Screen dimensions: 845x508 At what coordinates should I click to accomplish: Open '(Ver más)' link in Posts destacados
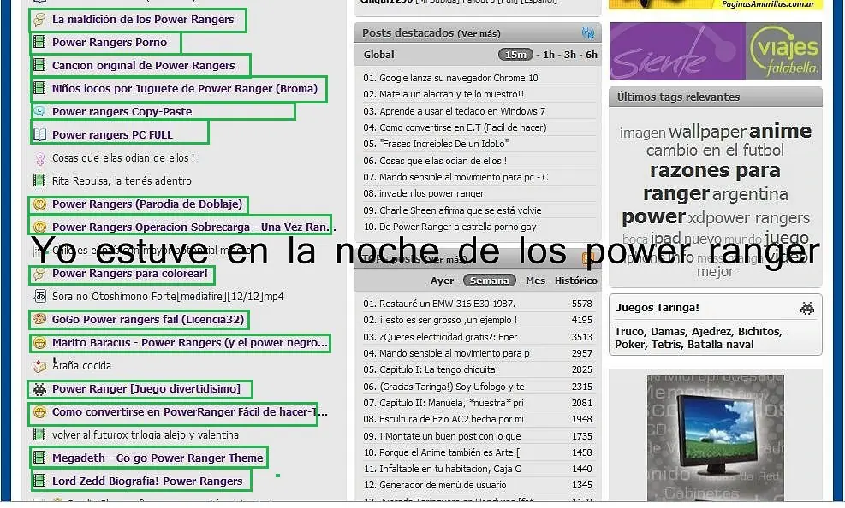pyautogui.click(x=479, y=34)
